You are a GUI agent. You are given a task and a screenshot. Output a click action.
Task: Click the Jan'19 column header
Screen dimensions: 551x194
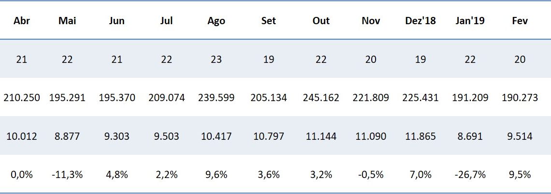click(x=470, y=21)
